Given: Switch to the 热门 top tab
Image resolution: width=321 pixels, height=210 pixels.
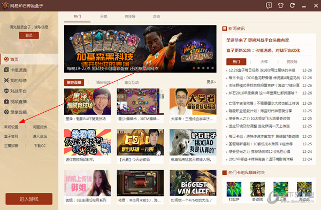Looking at the screenshot, I should coord(77,17).
